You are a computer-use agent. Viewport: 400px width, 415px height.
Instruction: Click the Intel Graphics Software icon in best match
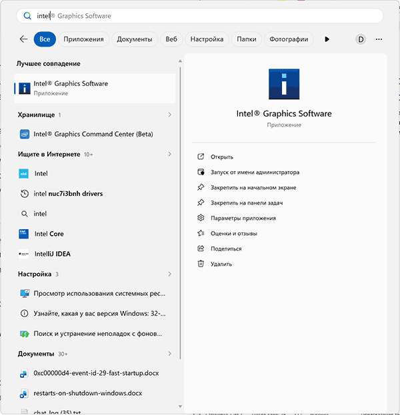(25, 88)
